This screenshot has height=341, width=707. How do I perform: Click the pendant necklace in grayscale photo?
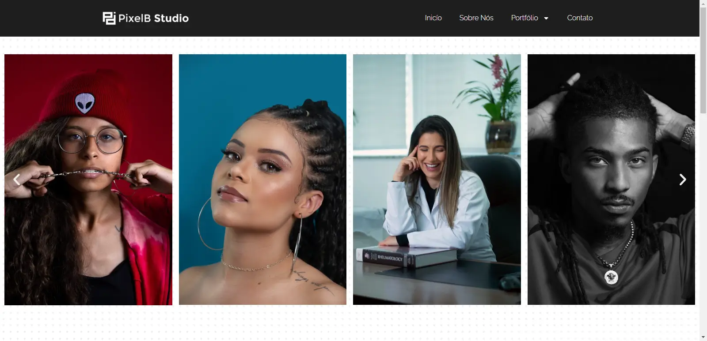pyautogui.click(x=611, y=277)
